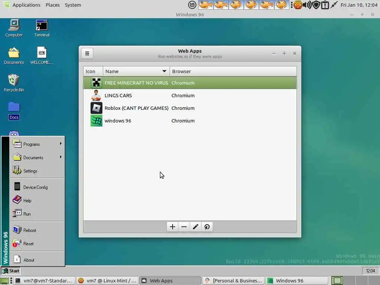Click the first fish applet in panel
The height and width of the screenshot is (285, 380).
[206, 4]
